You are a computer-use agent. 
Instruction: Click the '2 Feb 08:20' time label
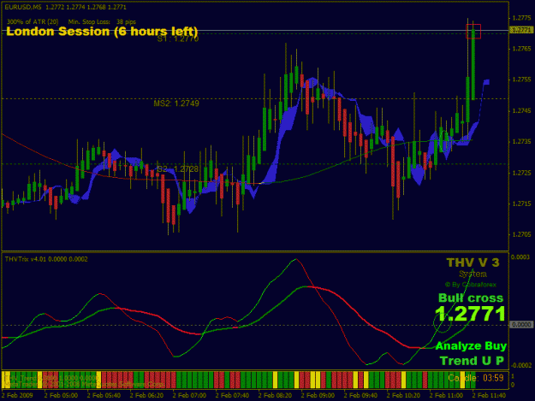[275, 396]
